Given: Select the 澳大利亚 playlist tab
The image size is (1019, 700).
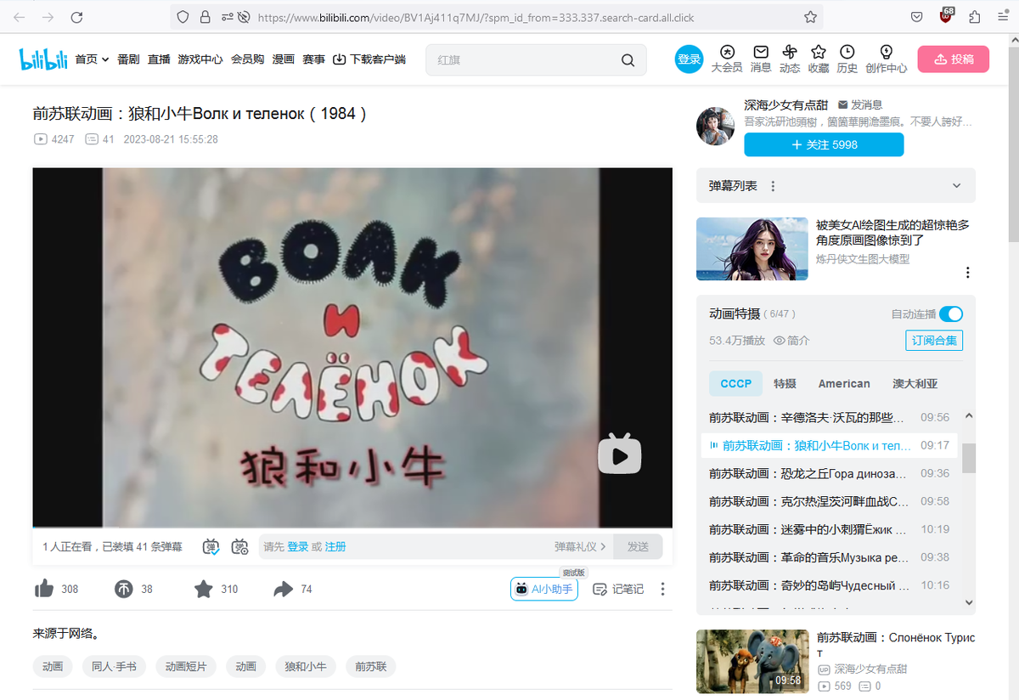Looking at the screenshot, I should pyautogui.click(x=915, y=383).
